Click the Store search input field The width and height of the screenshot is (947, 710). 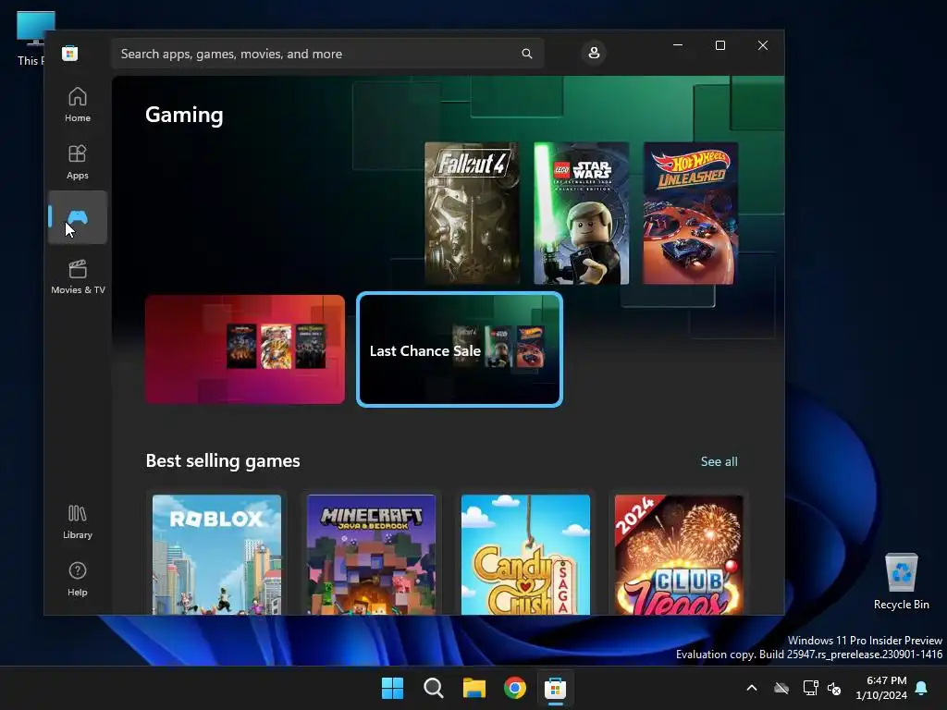point(327,54)
